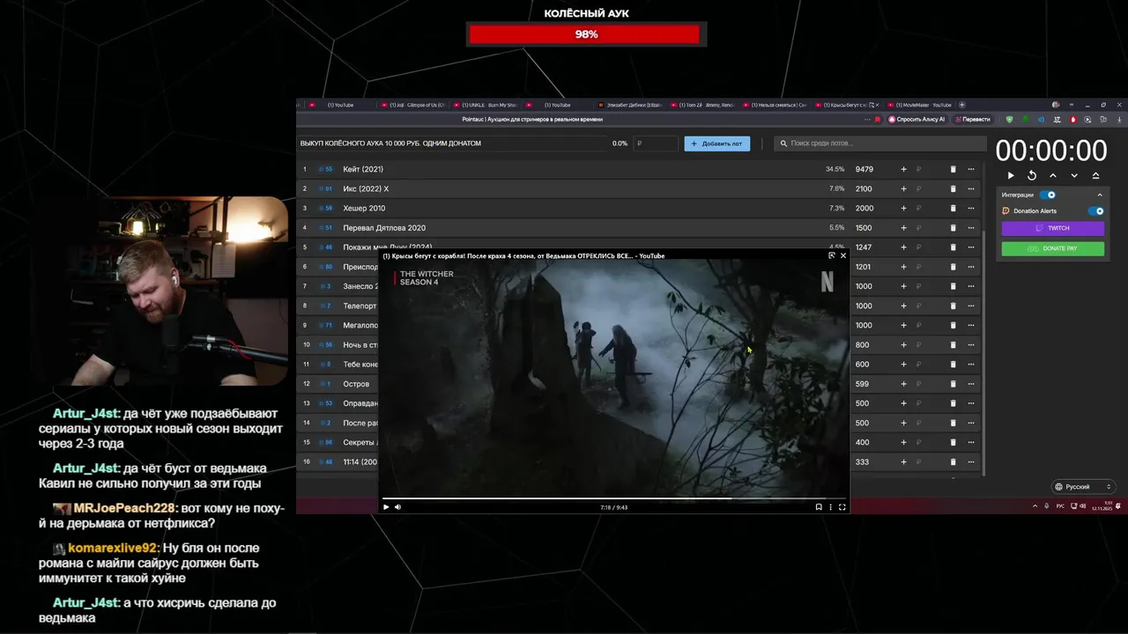Viewport: 1128px width, 634px height.
Task: Open more options for Перевал Дятлова 2020
Action: click(x=971, y=228)
